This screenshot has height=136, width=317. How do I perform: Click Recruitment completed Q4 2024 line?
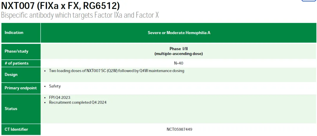[77, 102]
